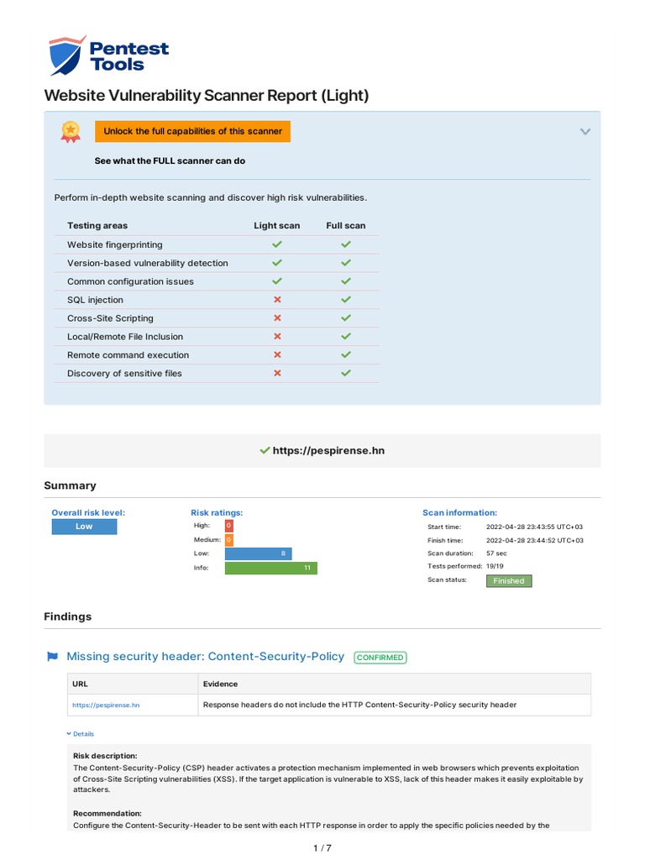Collapse the Details section toggle
Viewport: 645px width, 860px height.
click(80, 734)
